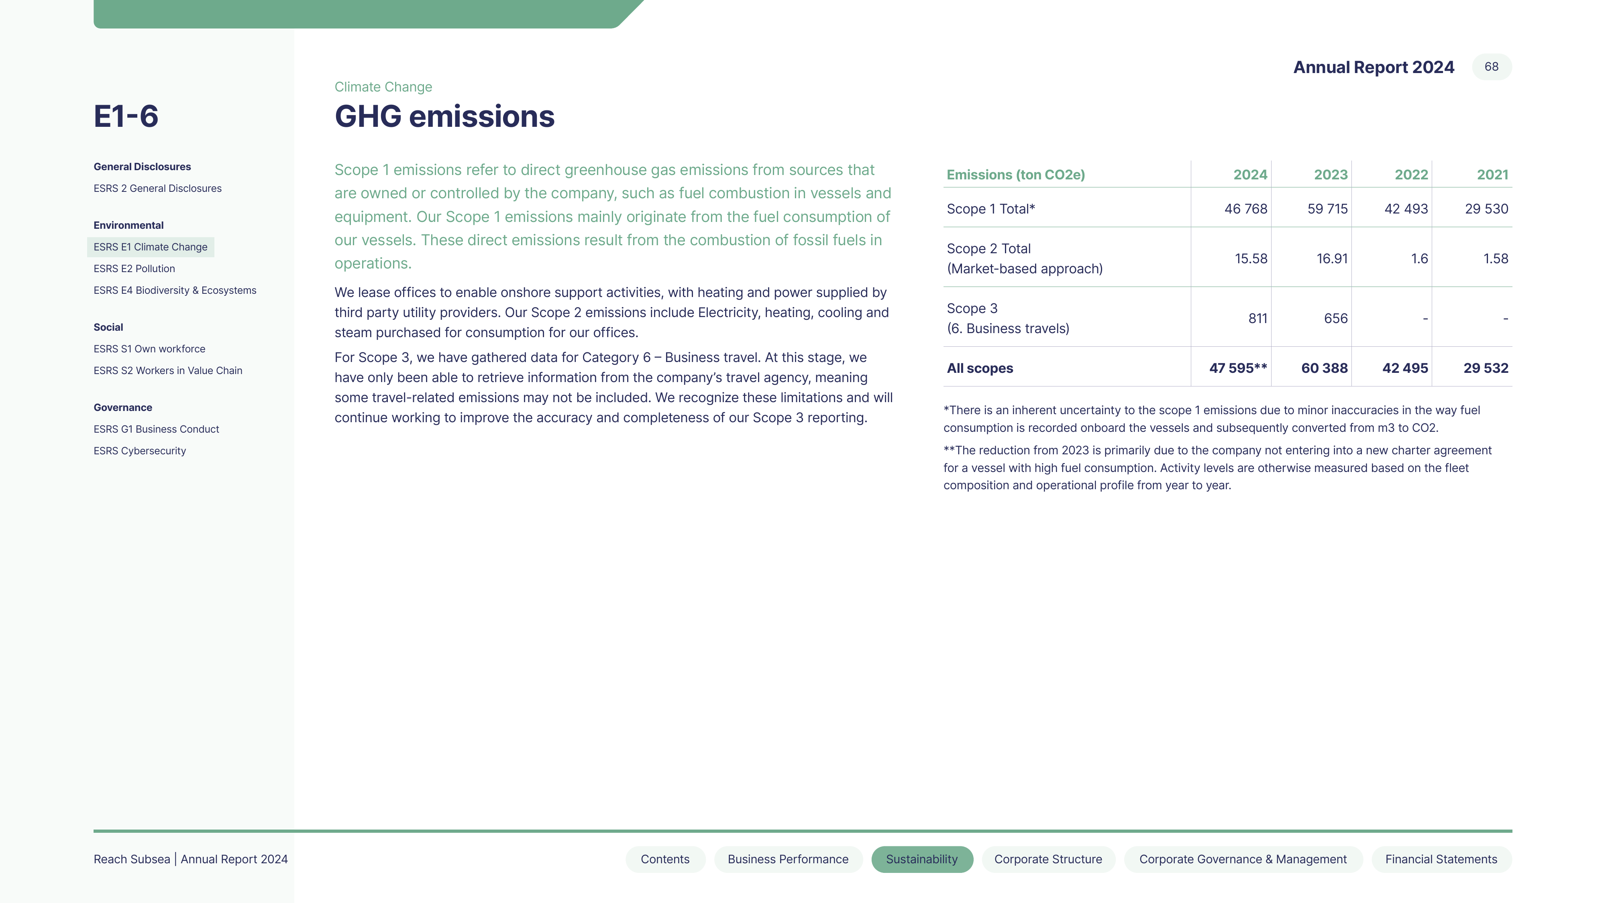The image size is (1606, 903).
Task: Click the Governance sidebar heading
Action: [x=123, y=408]
